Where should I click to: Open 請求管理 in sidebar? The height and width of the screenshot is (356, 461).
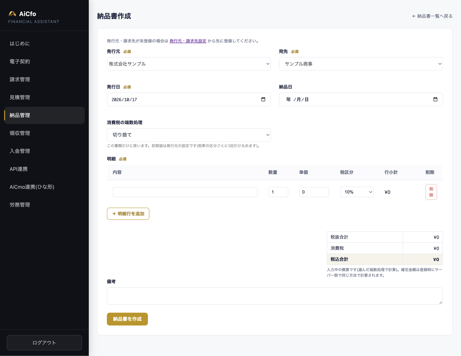click(x=44, y=79)
